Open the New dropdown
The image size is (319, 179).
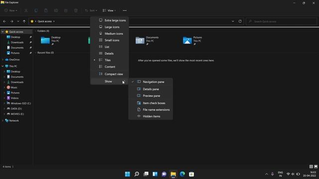click(x=11, y=10)
